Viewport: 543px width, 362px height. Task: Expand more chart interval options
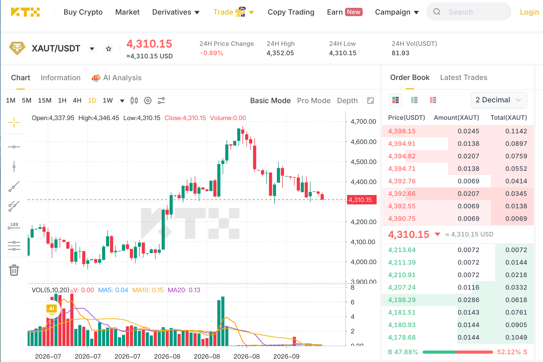pyautogui.click(x=122, y=101)
